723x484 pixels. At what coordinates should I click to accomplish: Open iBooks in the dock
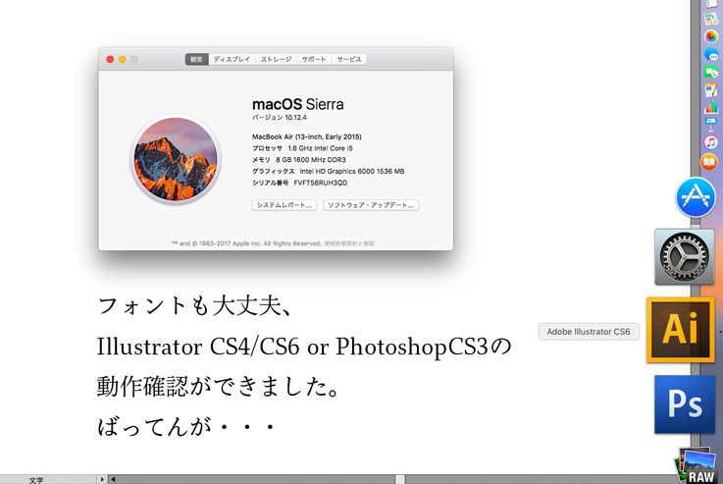click(x=709, y=162)
